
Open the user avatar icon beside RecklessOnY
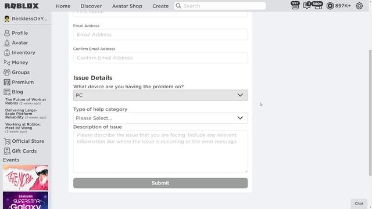(x=7, y=19)
